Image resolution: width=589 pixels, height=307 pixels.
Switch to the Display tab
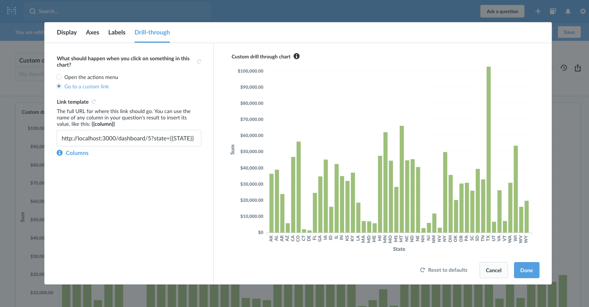click(67, 32)
